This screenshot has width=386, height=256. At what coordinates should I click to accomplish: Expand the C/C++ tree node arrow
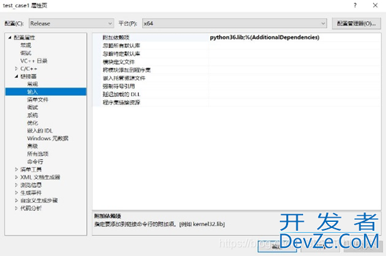16,68
